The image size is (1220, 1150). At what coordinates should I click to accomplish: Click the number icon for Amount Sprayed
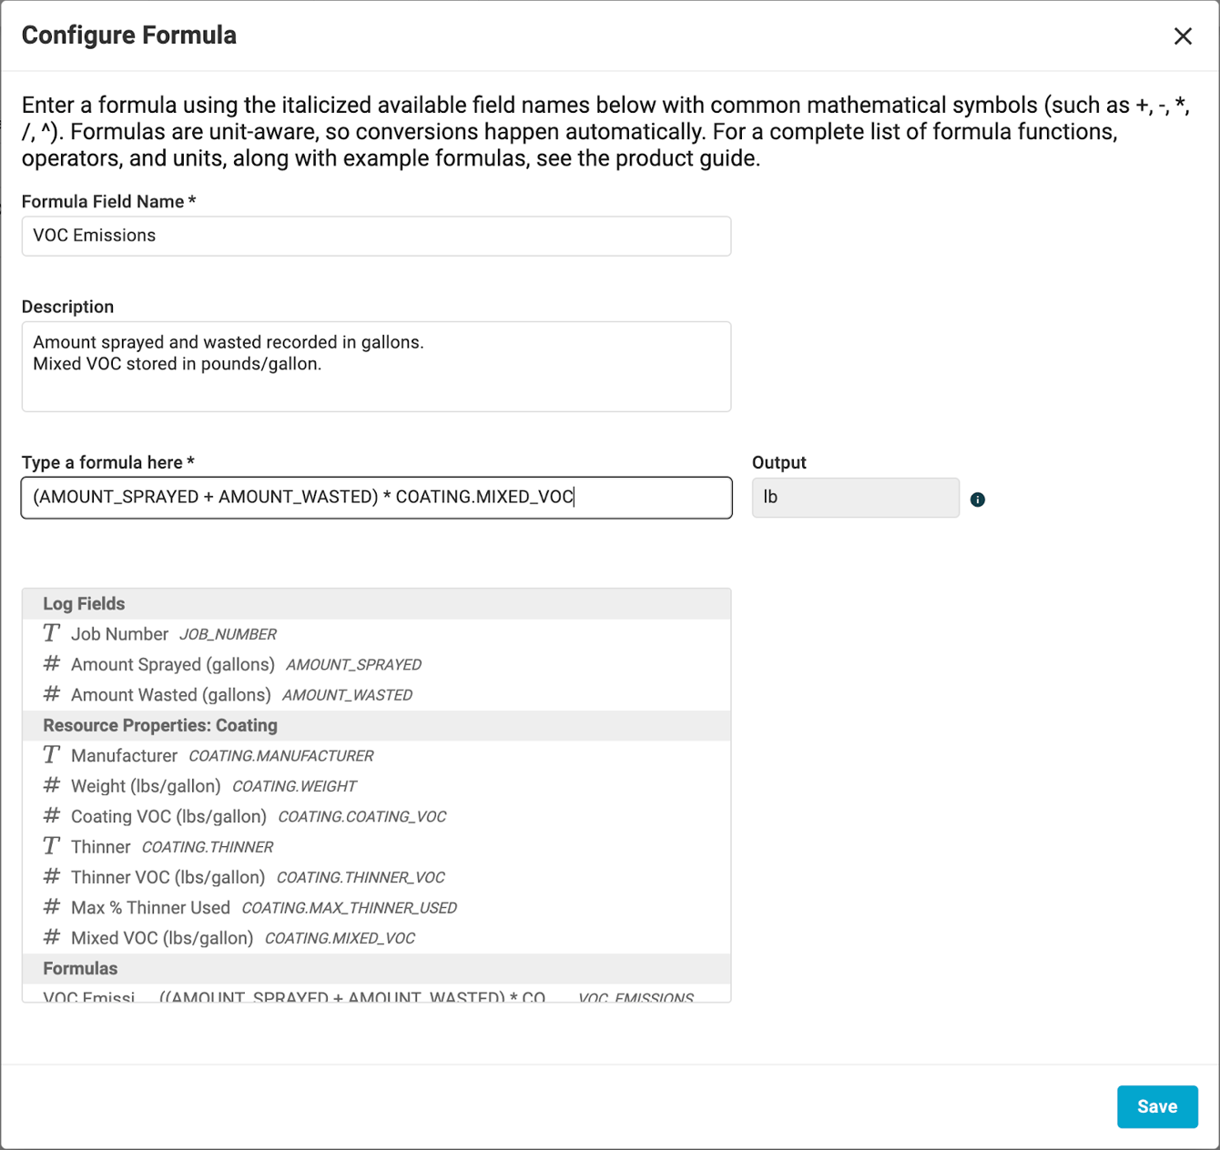coord(52,664)
